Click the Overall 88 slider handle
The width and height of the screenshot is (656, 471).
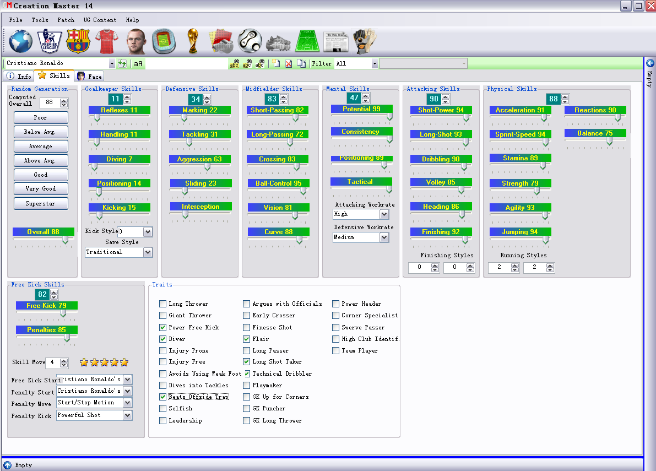pos(65,240)
